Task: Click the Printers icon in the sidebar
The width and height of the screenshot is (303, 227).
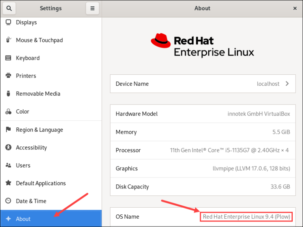Action: click(8, 76)
